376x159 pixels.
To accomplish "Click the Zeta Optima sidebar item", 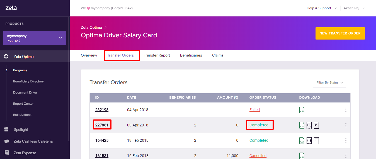I will (x=35, y=57).
